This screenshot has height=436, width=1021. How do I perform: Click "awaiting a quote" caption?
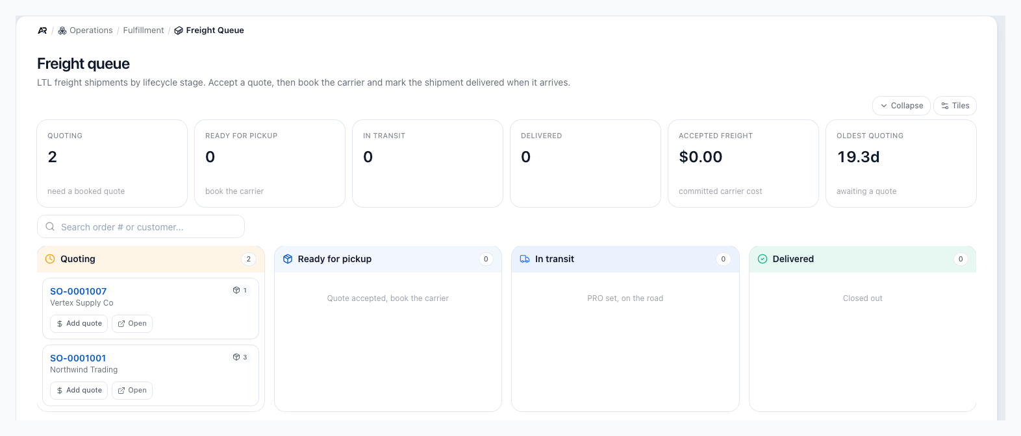pos(866,191)
